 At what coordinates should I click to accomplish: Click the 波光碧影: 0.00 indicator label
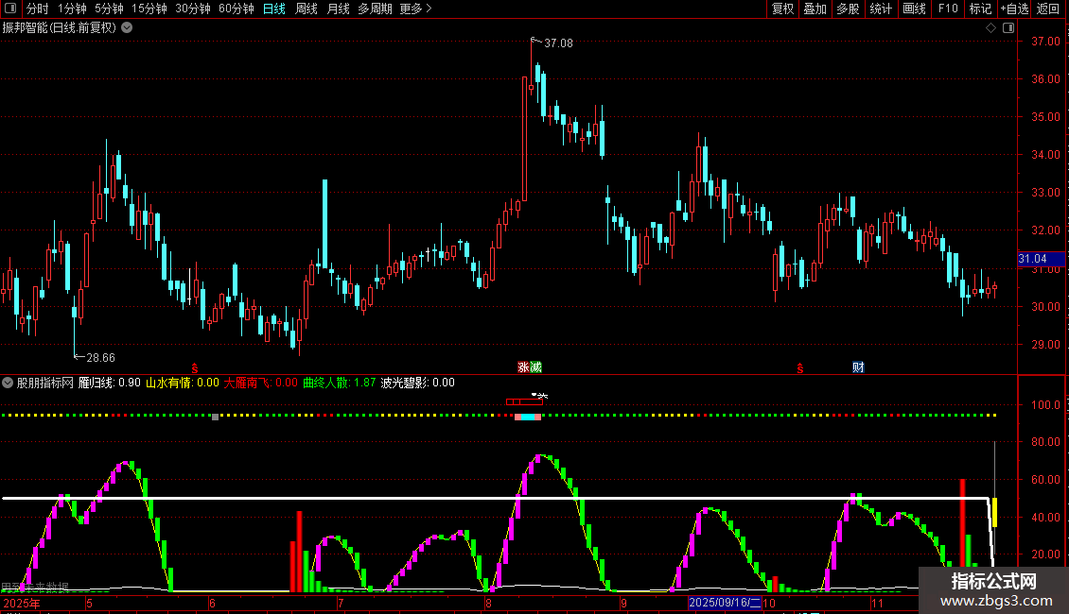418,383
